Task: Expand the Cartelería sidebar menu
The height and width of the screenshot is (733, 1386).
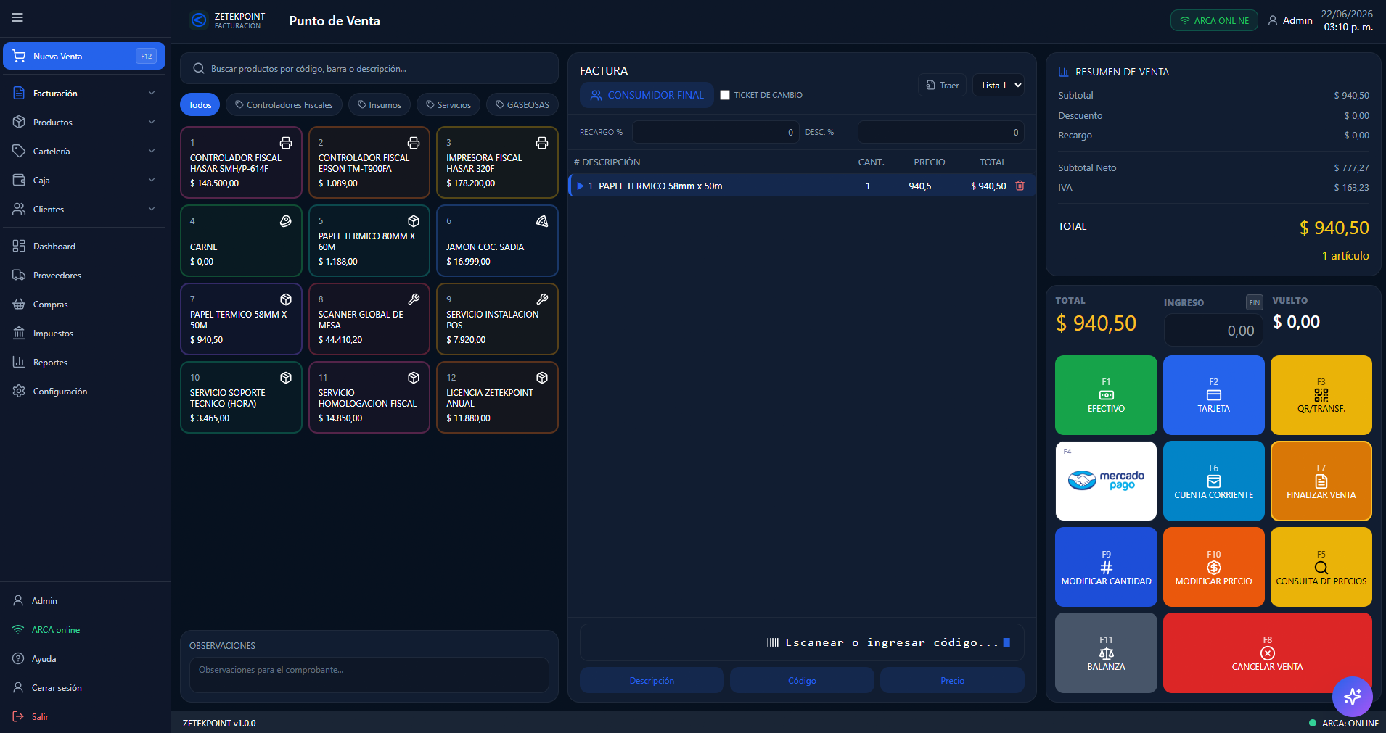Action: (86, 152)
